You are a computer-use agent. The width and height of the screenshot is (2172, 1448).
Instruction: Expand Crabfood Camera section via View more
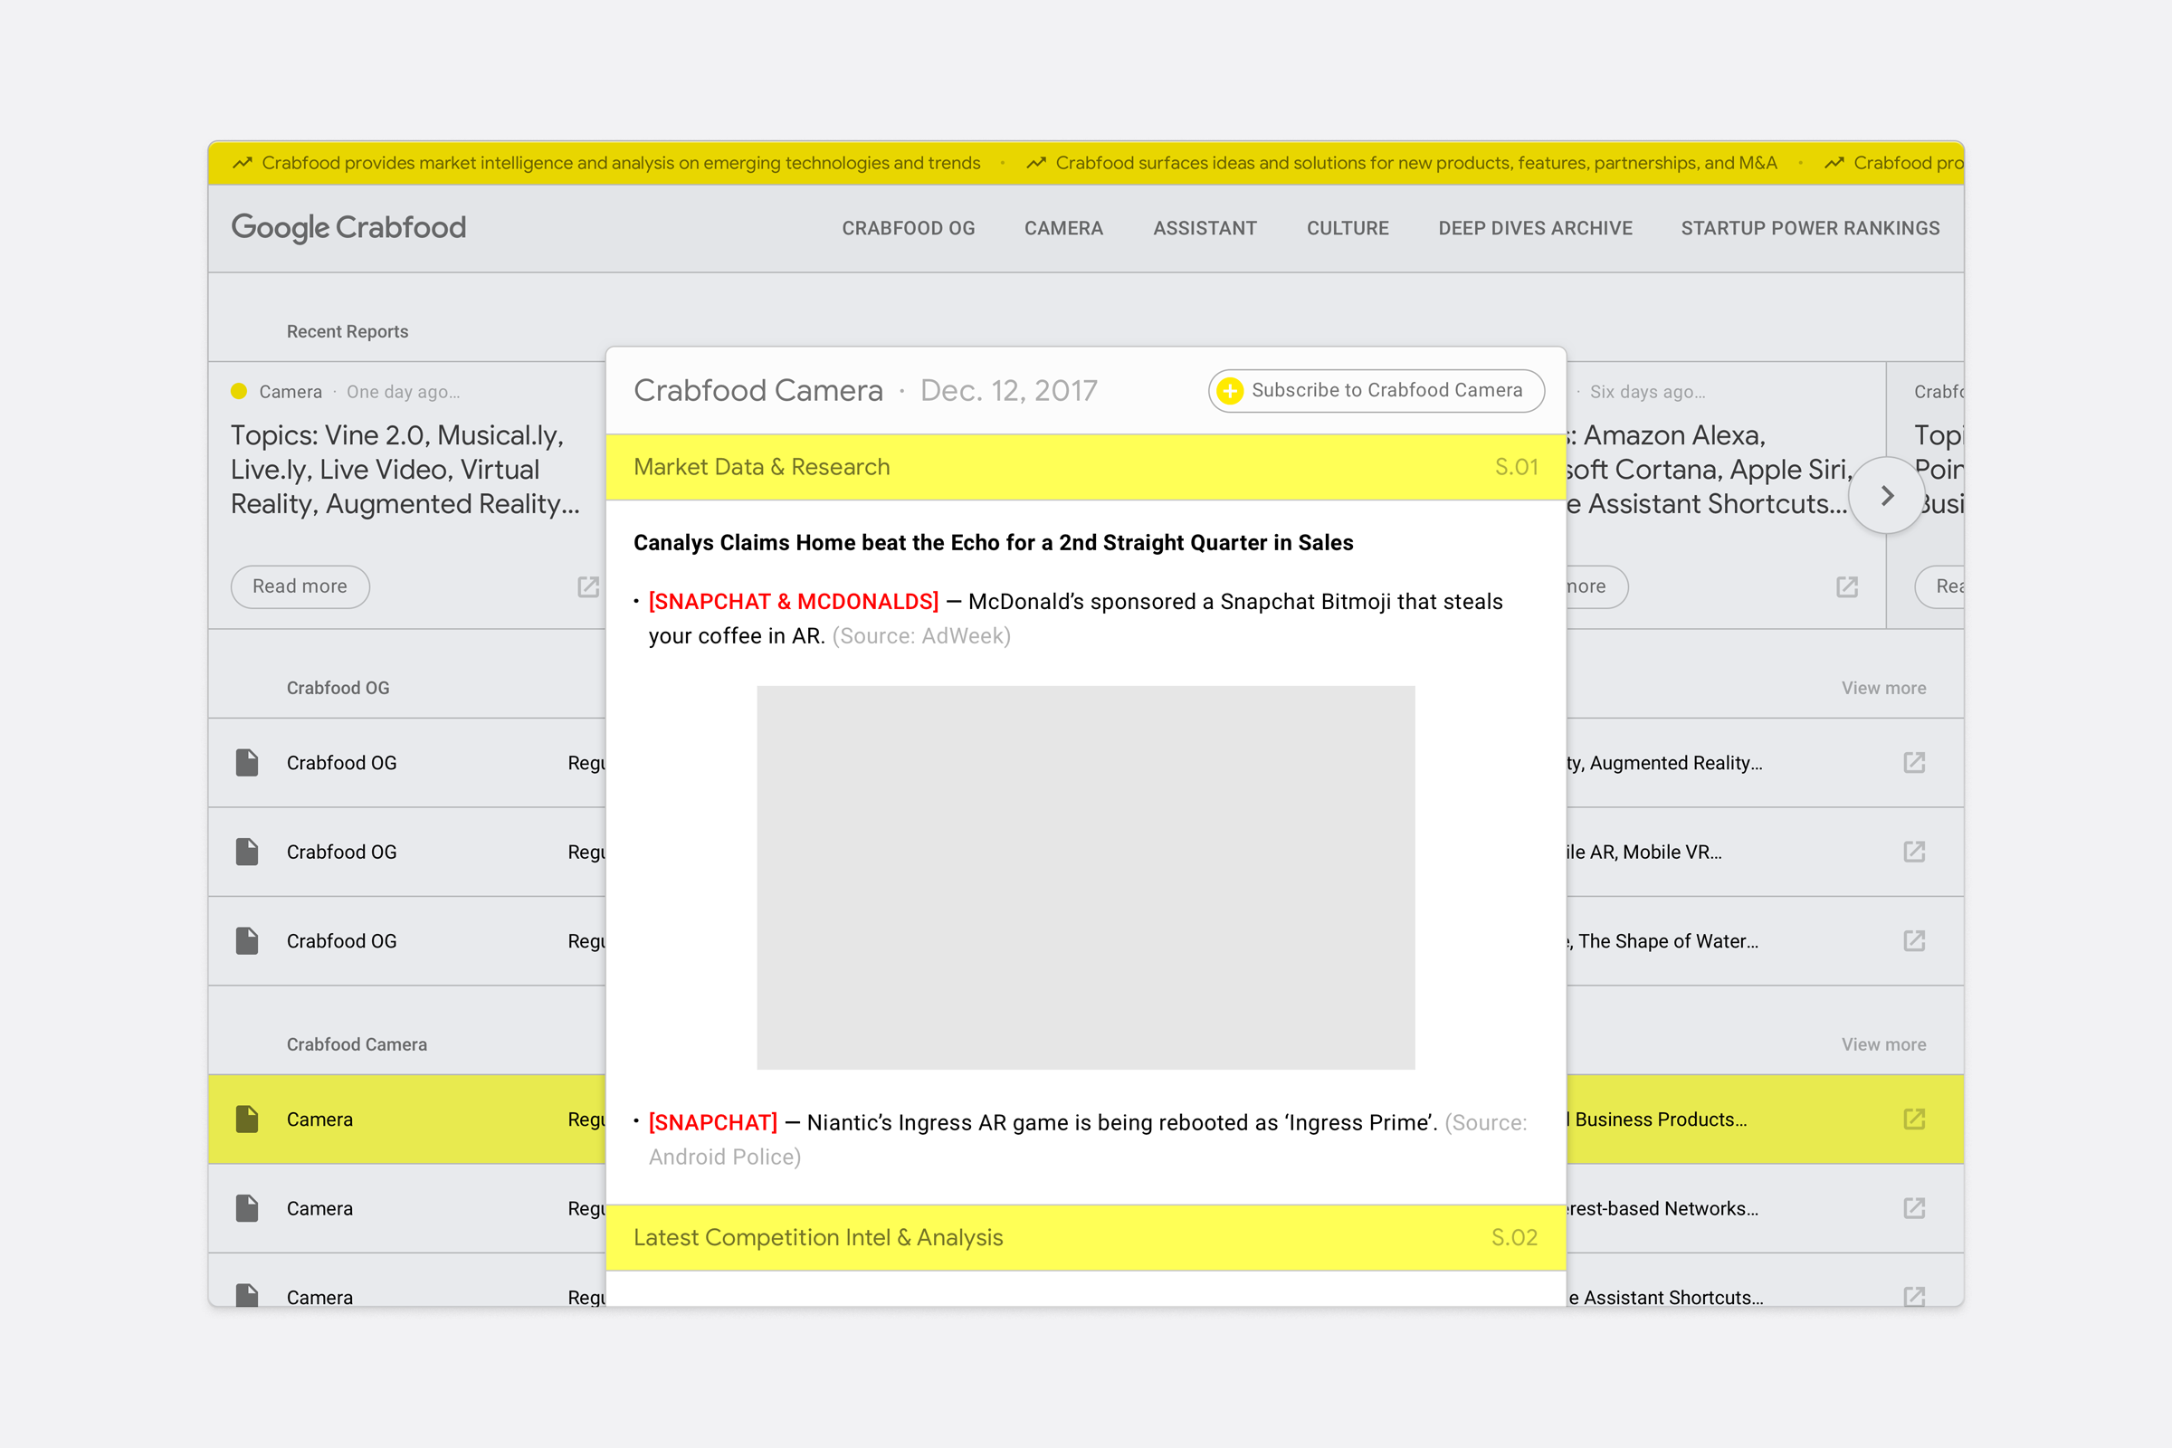(1883, 1044)
